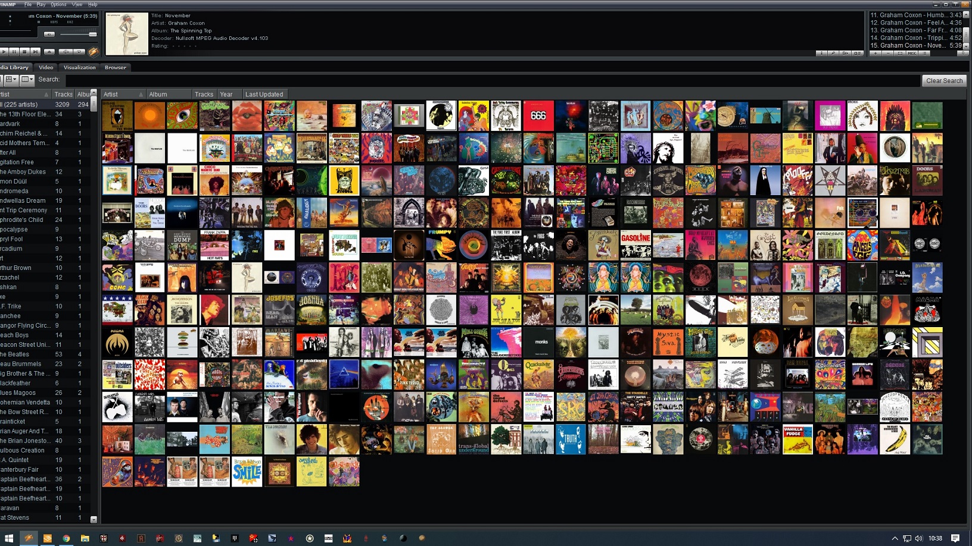Stop playback with the Stop button
Viewport: 972px width, 546px height.
pyautogui.click(x=24, y=52)
